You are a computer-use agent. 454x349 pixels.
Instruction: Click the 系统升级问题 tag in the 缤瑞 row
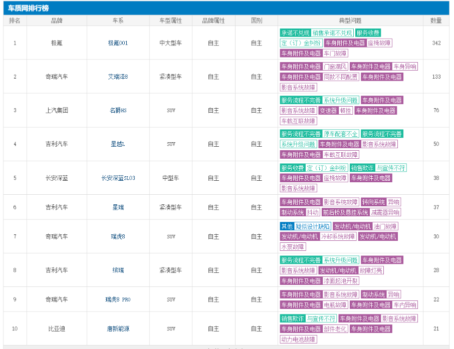(341, 260)
